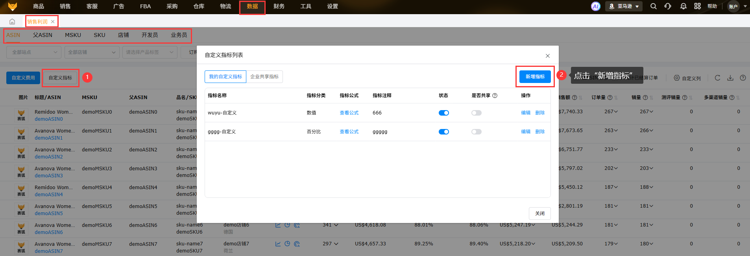Open the 财务 menu in top navigation
The image size is (750, 256).
(x=279, y=6)
